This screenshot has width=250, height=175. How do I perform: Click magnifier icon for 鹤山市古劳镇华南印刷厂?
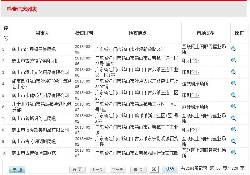pyautogui.click(x=234, y=60)
